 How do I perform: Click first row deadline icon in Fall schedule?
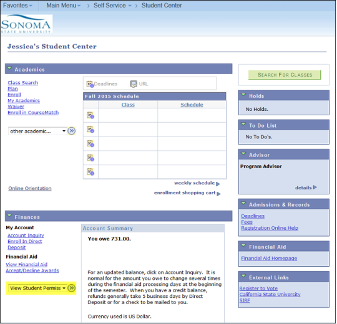tap(90, 115)
